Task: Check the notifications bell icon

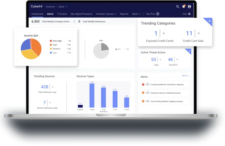Action: coord(183,7)
